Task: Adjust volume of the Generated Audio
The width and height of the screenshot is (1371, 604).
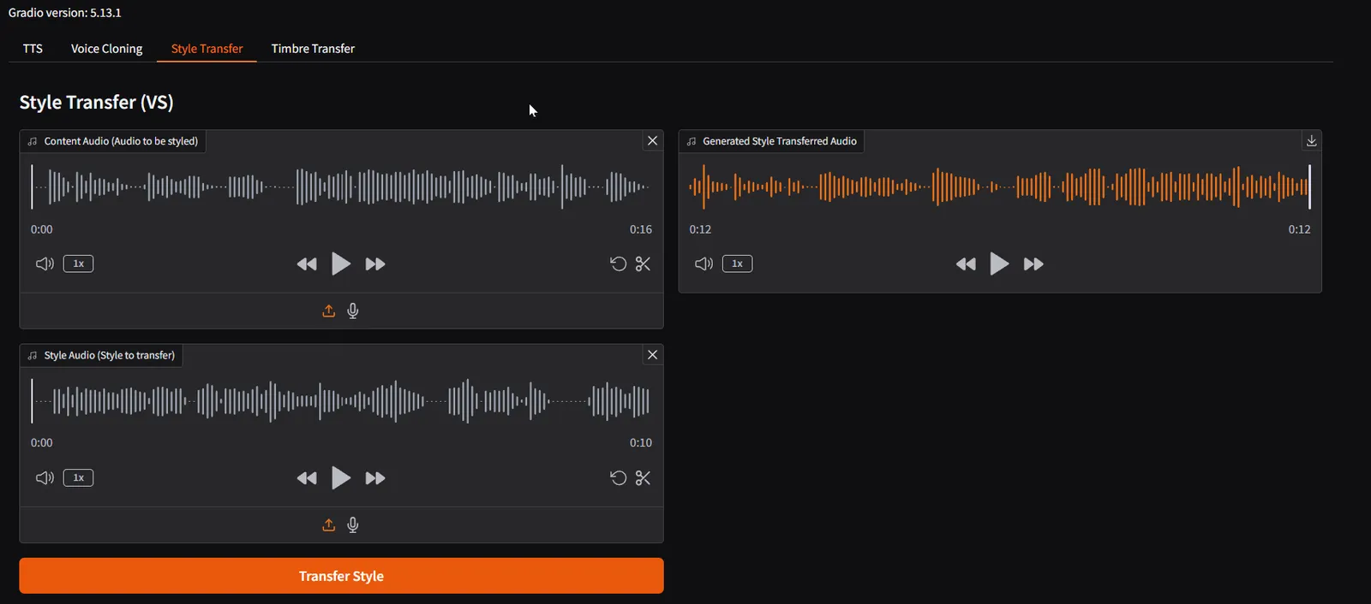Action: (703, 264)
